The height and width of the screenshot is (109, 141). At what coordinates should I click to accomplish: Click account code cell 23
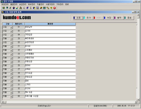pyautogui.click(x=19, y=54)
